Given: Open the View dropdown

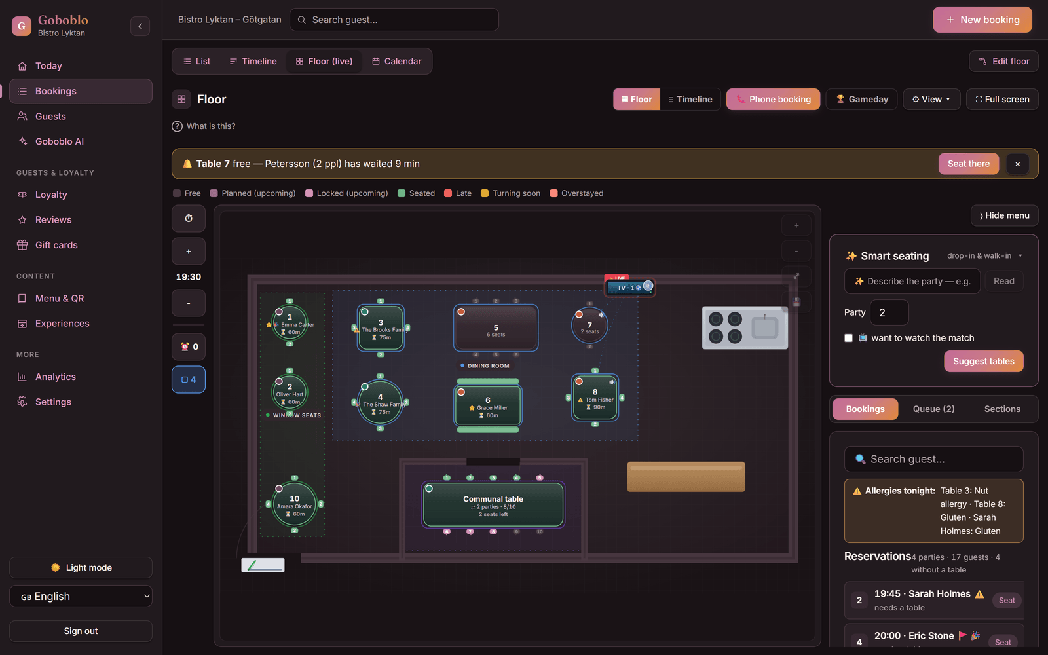Looking at the screenshot, I should coord(931,100).
